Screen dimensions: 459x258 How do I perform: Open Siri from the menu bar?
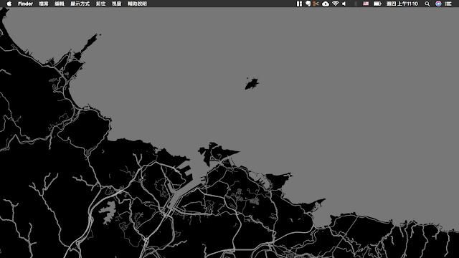[x=438, y=4]
